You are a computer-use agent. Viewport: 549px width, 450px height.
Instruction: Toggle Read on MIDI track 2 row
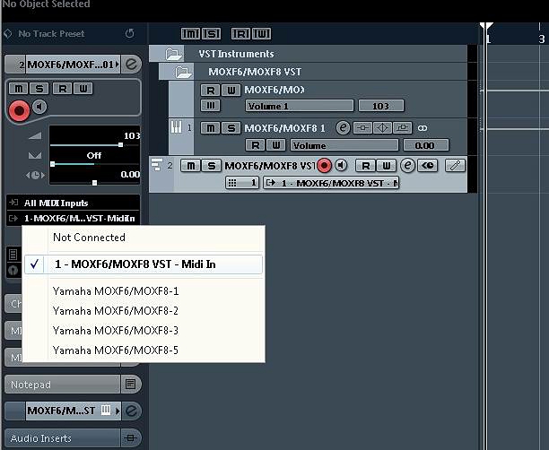(x=365, y=166)
